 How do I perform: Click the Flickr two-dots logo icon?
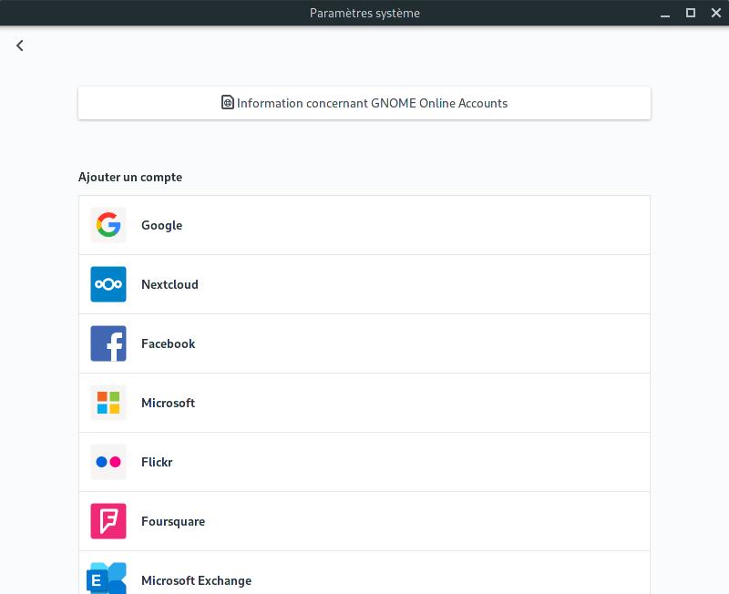[x=108, y=462]
